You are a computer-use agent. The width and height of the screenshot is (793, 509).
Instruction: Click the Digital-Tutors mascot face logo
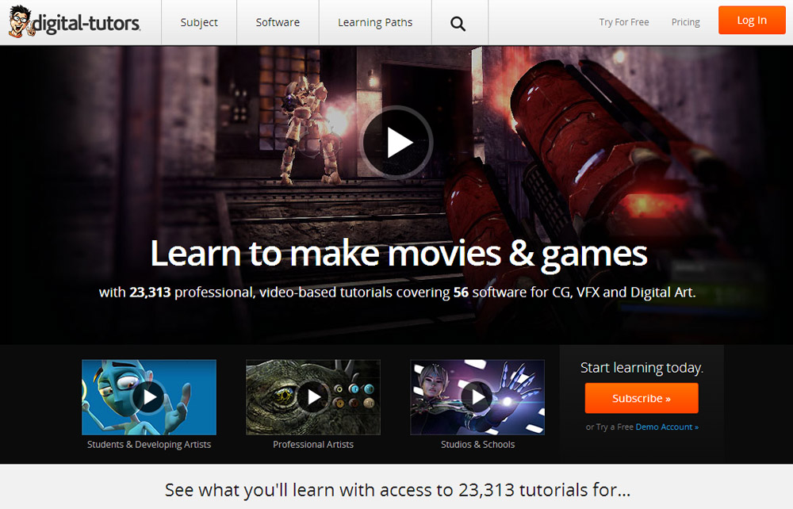coord(20,22)
